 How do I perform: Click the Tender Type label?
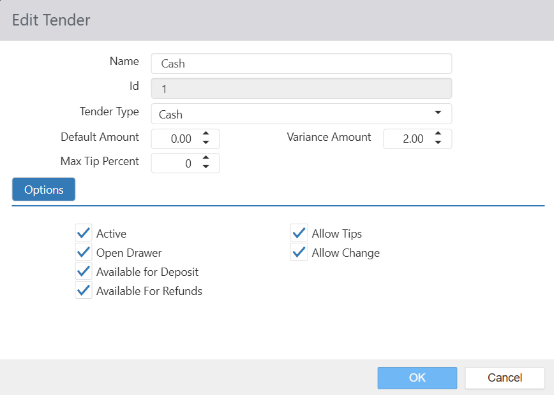click(109, 111)
